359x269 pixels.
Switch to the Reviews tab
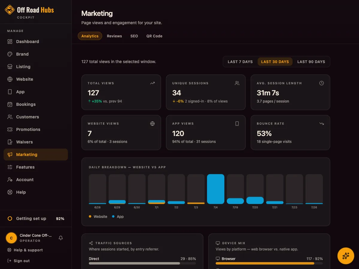pos(114,36)
